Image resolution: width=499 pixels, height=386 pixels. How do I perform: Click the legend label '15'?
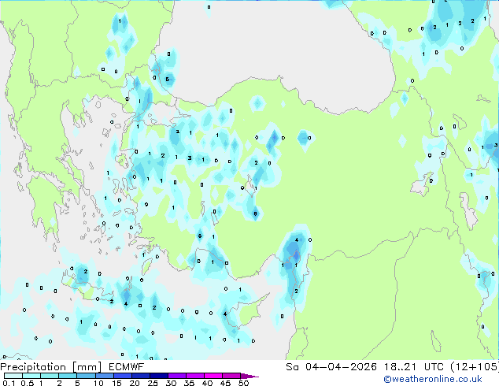coord(116,383)
